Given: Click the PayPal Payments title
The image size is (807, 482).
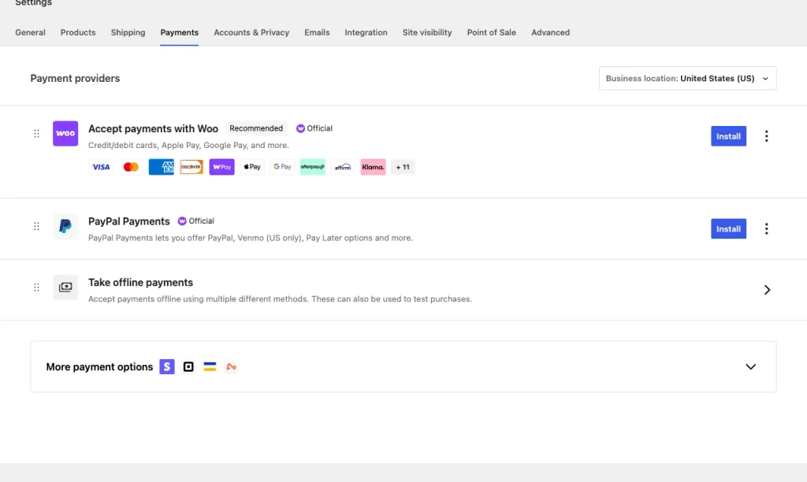Looking at the screenshot, I should [128, 221].
